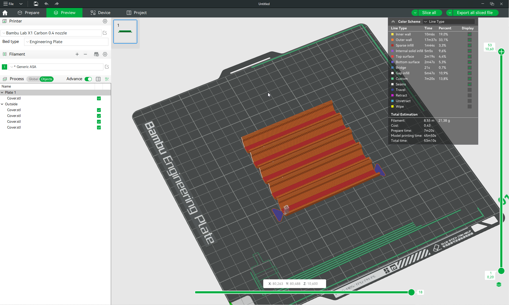Disable the Advance process toggle
This screenshot has height=305, width=509.
(88, 79)
